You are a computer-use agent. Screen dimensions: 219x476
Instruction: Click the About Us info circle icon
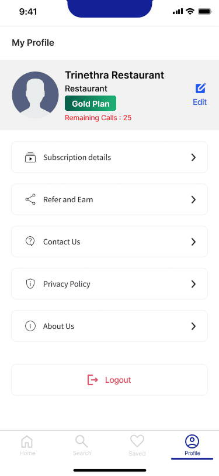(x=30, y=326)
